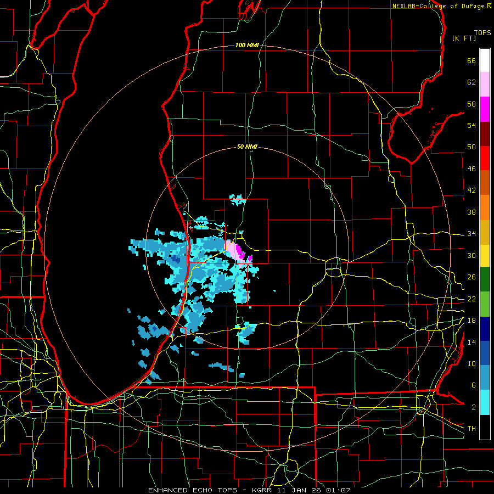The image size is (494, 494).
Task: Click the legend value '34'
Action: [471, 233]
